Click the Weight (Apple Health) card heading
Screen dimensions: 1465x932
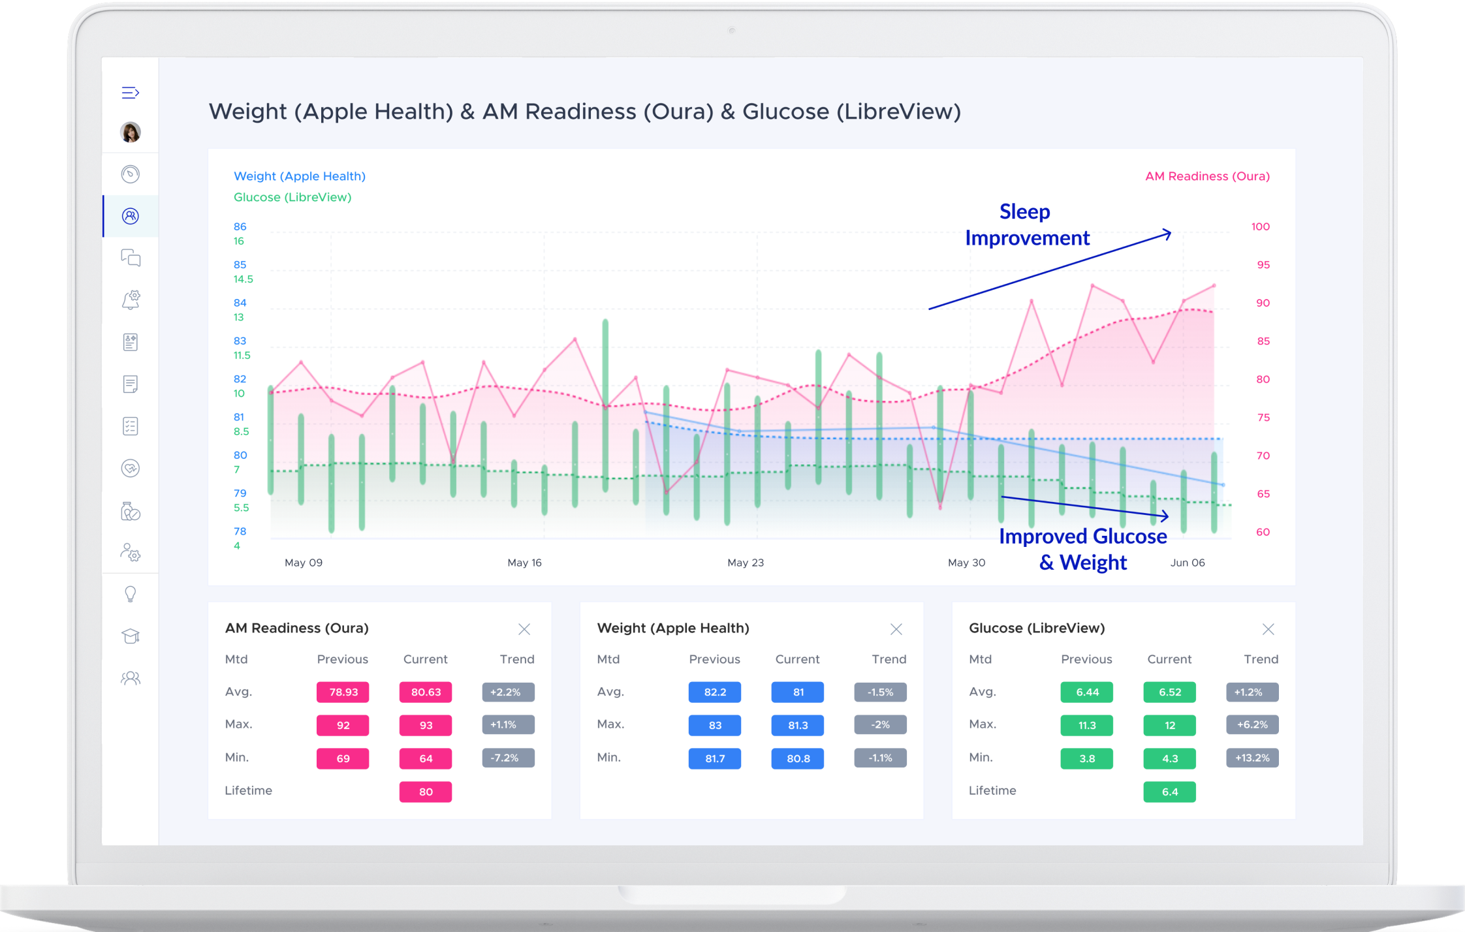coord(673,628)
